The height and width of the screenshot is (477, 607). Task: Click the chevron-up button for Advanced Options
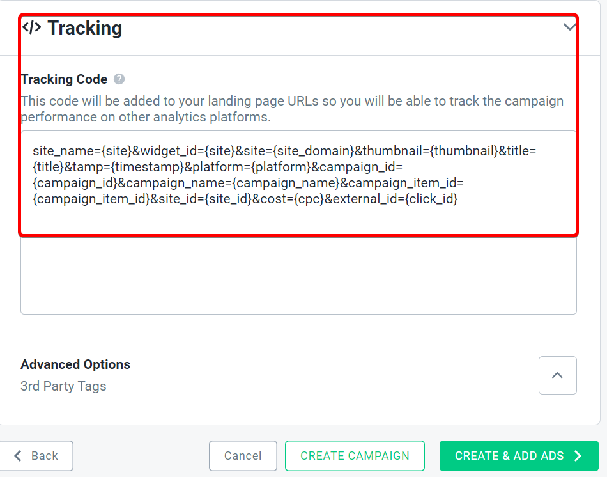pos(557,375)
